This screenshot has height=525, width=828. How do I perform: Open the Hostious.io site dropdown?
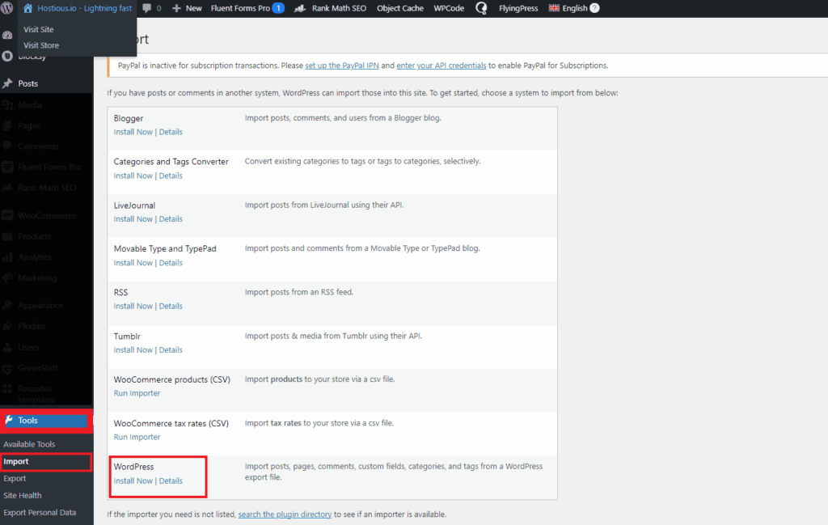[77, 8]
